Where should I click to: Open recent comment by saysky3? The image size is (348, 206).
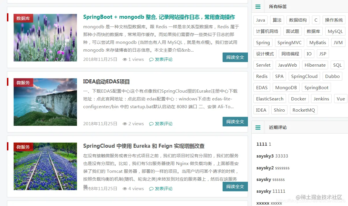click(272, 156)
